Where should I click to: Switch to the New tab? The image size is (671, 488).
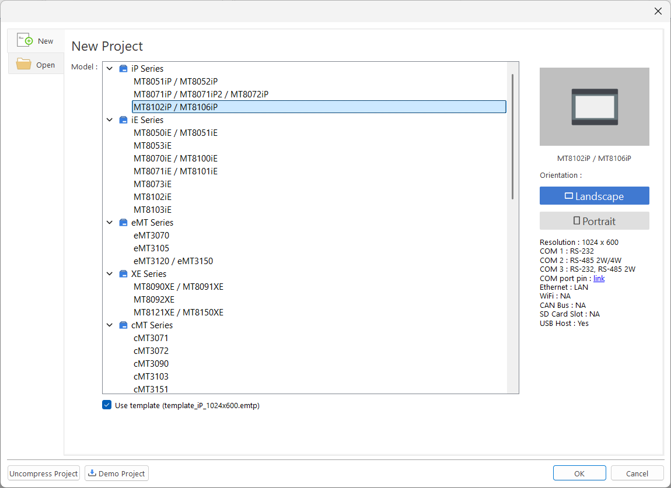(36, 41)
